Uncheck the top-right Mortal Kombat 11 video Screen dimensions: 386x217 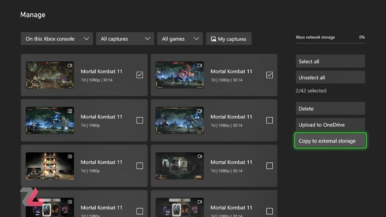coord(269,75)
